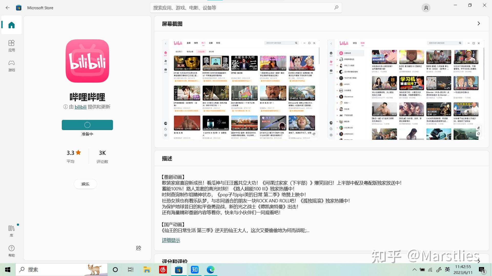Click the battery icon in tray
The image size is (492, 276).
pos(422,270)
